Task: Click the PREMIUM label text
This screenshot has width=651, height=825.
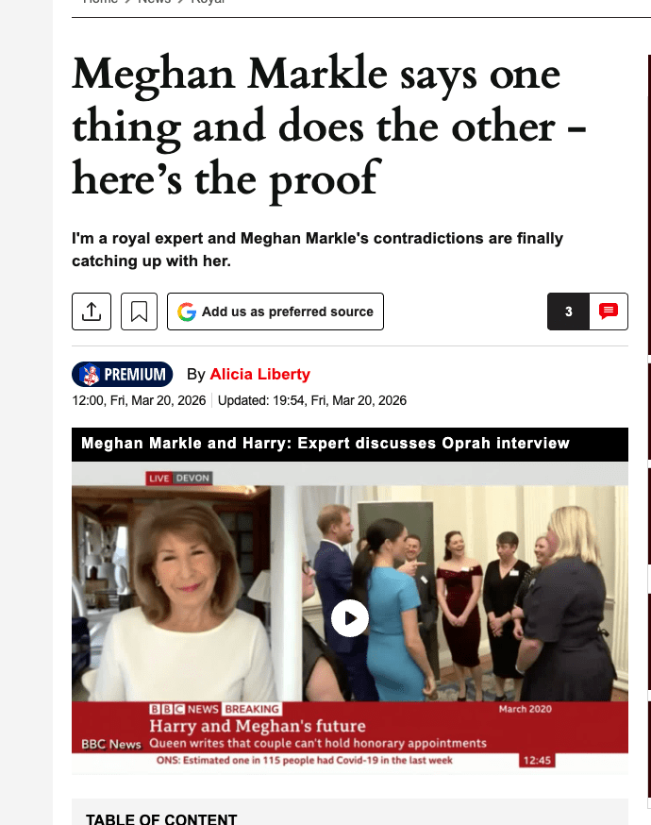Action: 135,375
